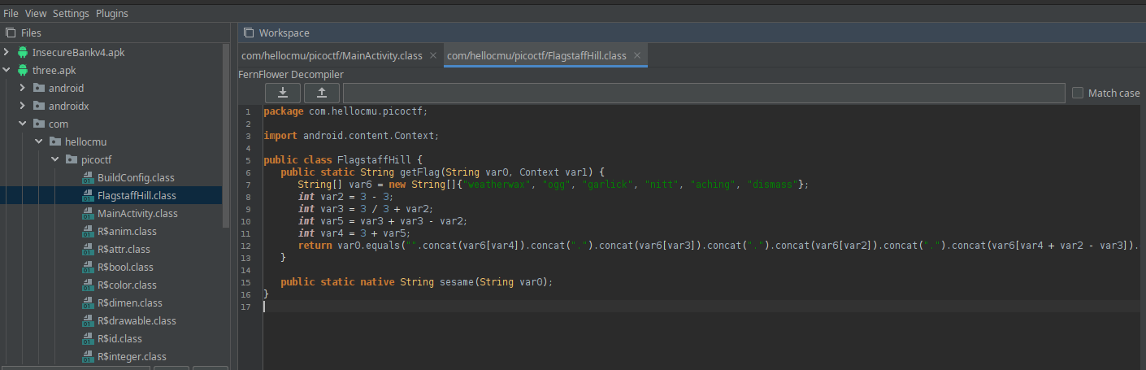Viewport: 1146px width, 370px height.
Task: Click the BuildConfig.class file icon
Action: click(x=88, y=177)
